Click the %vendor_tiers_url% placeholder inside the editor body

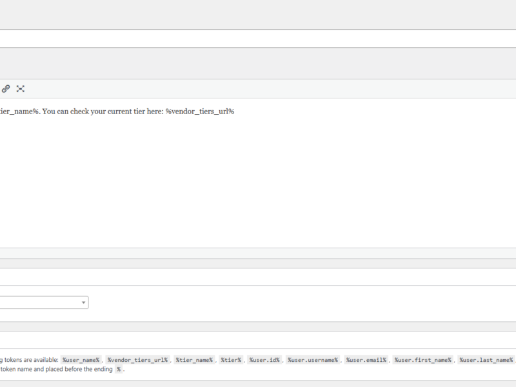click(x=200, y=112)
